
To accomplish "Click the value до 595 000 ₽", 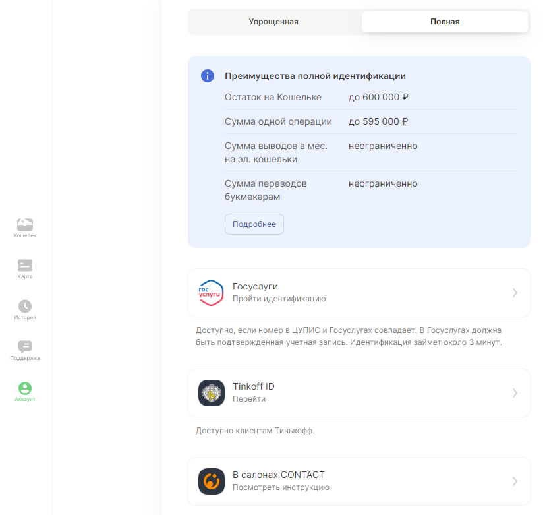I will tap(378, 121).
